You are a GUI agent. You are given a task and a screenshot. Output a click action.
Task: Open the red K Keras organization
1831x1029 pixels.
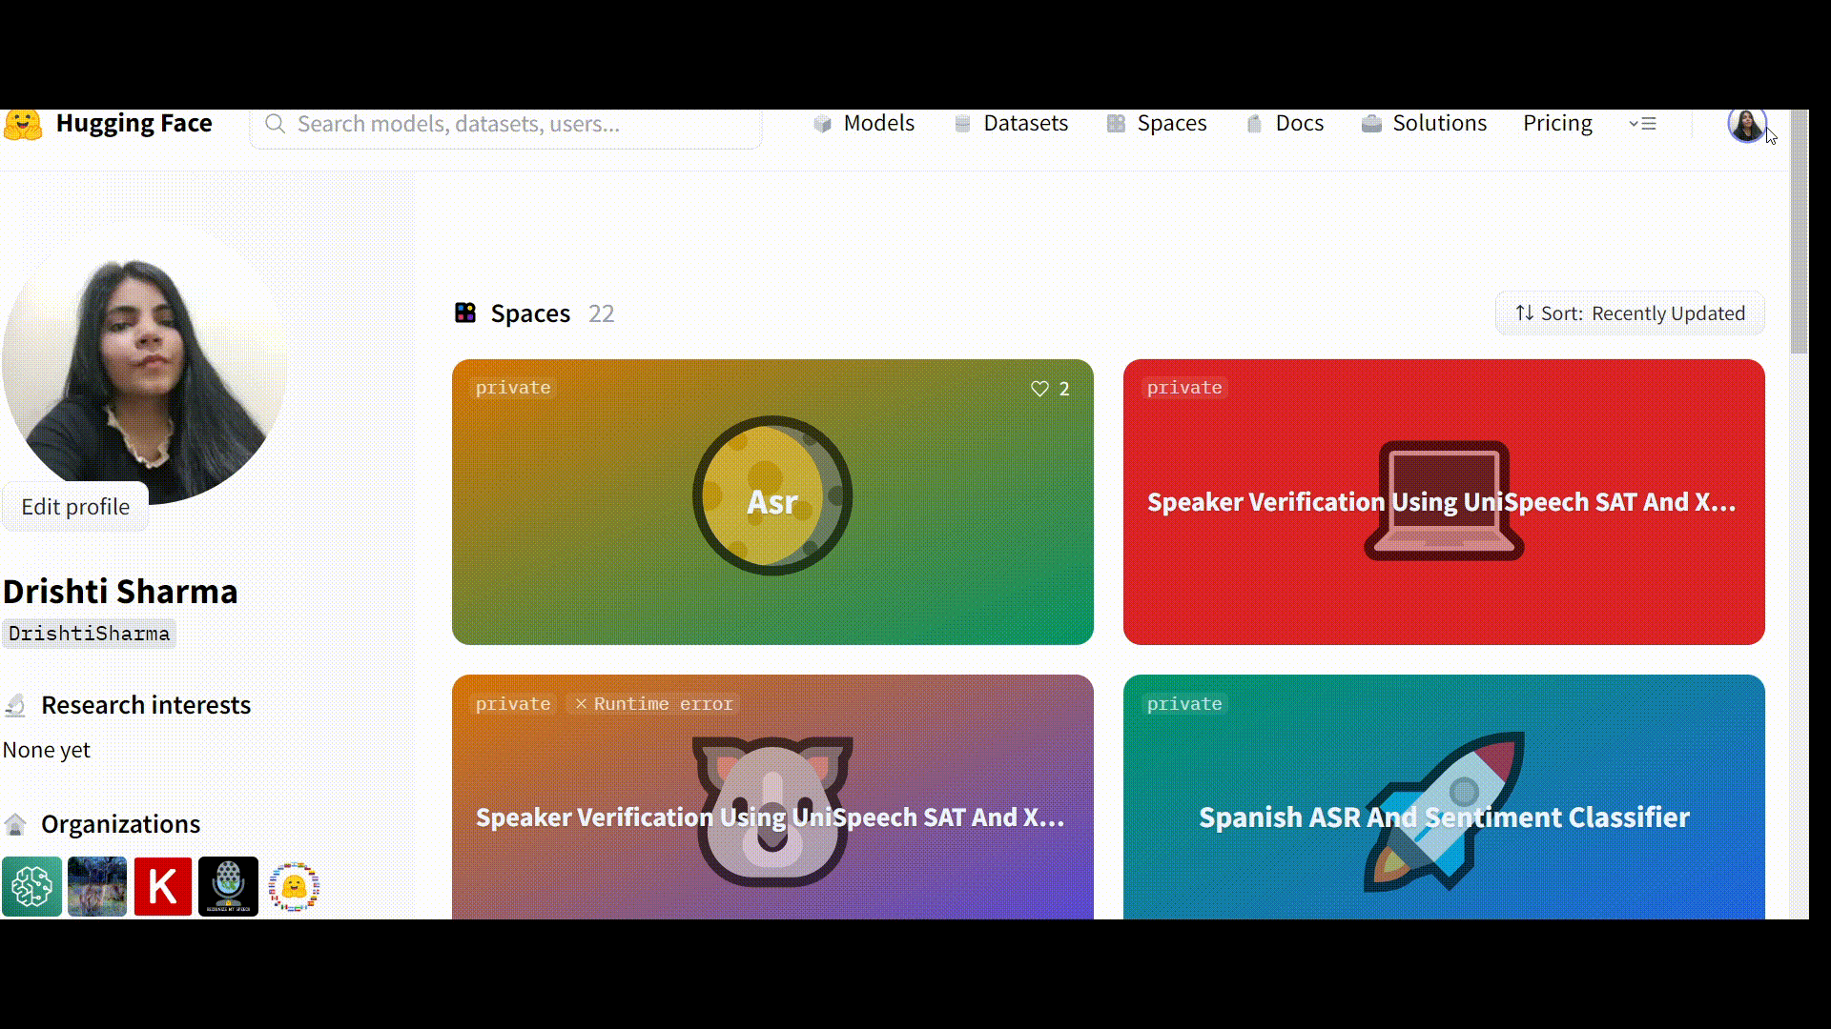click(x=163, y=887)
